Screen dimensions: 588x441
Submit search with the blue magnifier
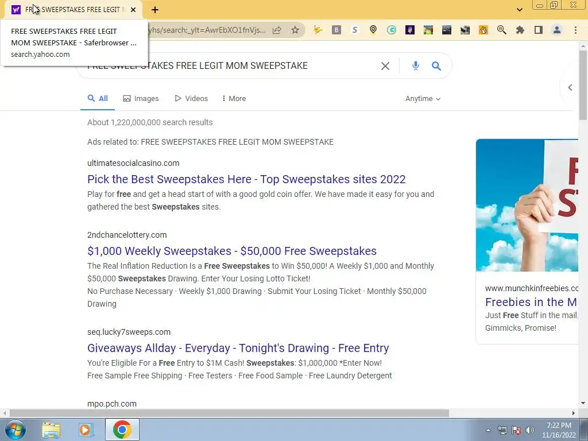point(436,66)
